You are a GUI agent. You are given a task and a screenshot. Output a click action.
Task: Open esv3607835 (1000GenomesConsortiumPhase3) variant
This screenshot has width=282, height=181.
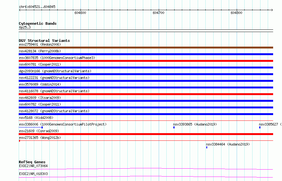pos(57,58)
